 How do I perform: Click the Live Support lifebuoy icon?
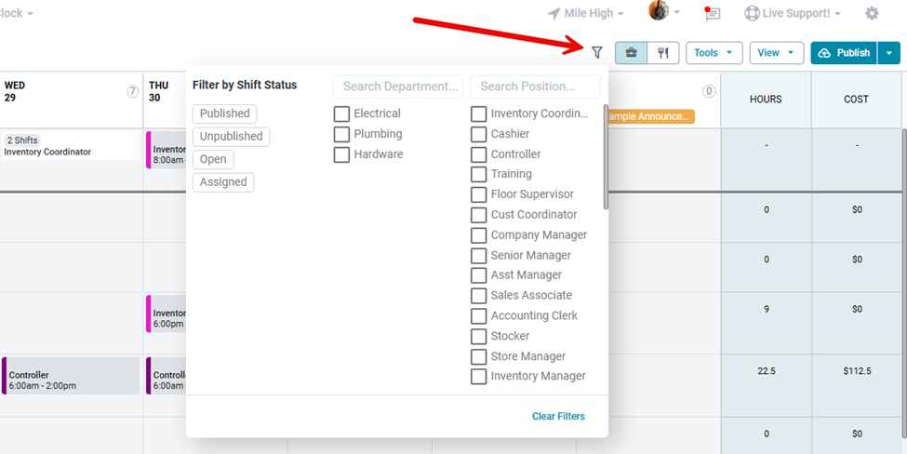pyautogui.click(x=752, y=13)
